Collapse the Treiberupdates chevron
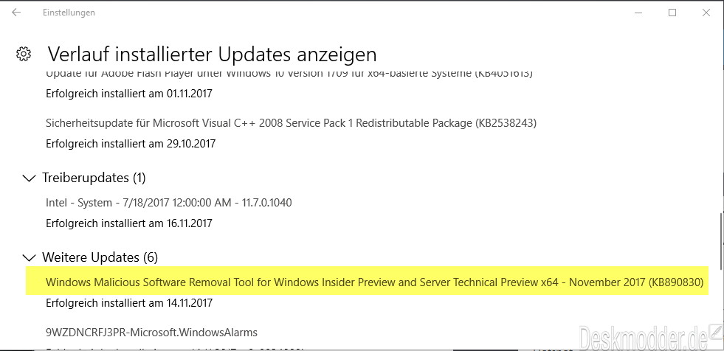 click(x=29, y=178)
